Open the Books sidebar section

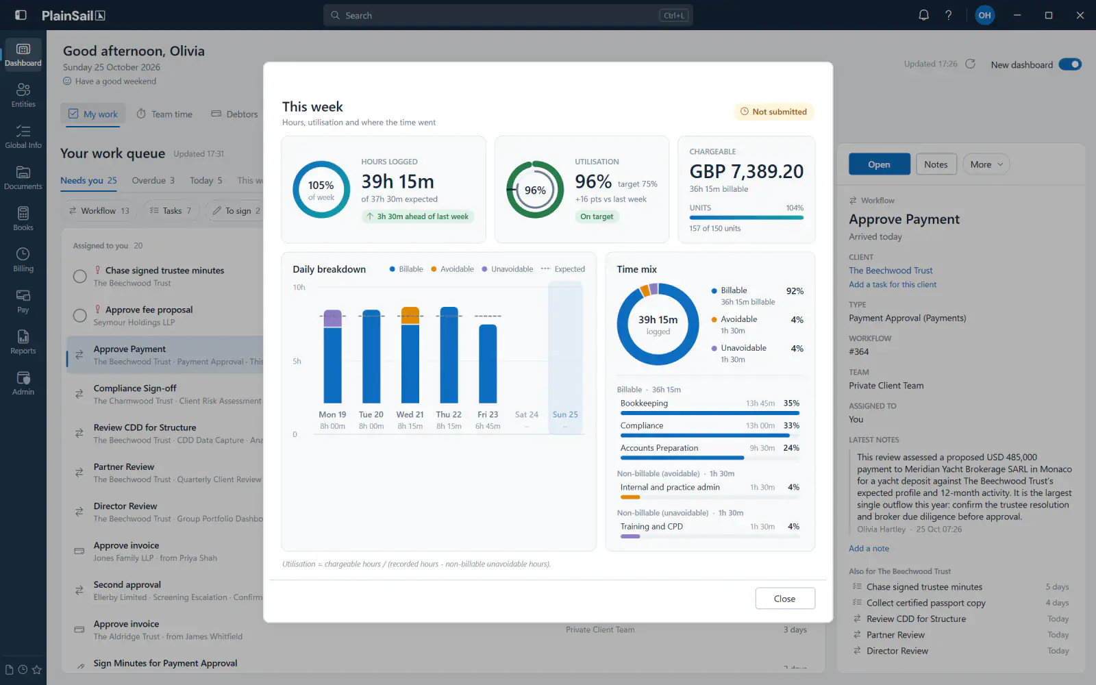[23, 219]
